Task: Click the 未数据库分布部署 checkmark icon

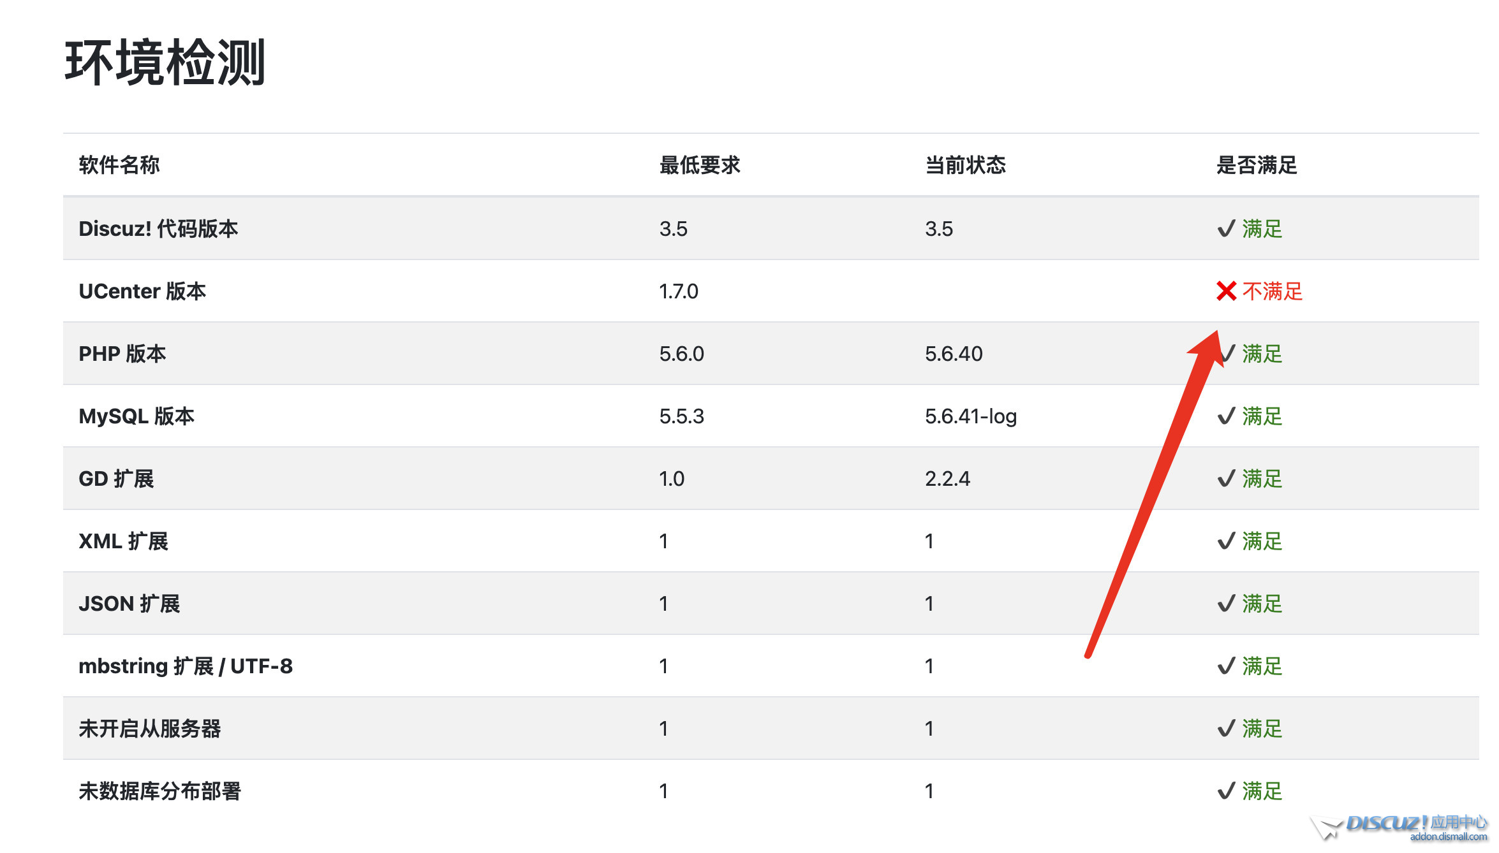Action: coord(1225,791)
